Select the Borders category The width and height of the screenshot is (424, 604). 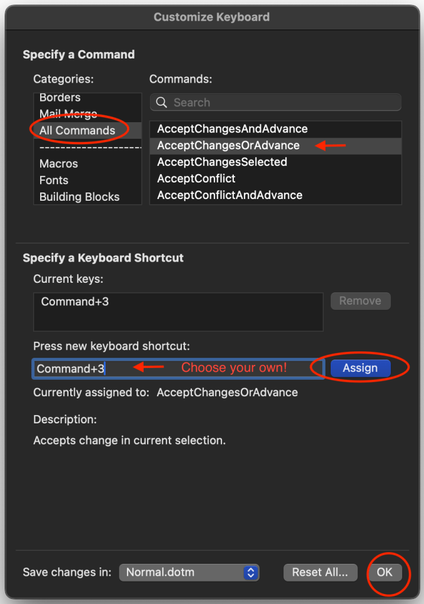pos(60,97)
